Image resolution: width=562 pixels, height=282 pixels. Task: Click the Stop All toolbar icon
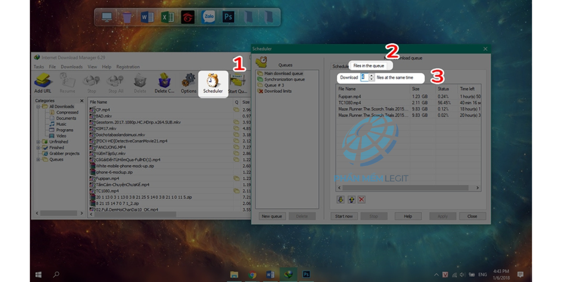click(x=115, y=83)
